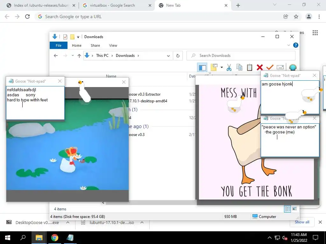The width and height of the screenshot is (326, 244).
Task: Click the Copy icon in Explorer toolbar
Action: tap(239, 67)
